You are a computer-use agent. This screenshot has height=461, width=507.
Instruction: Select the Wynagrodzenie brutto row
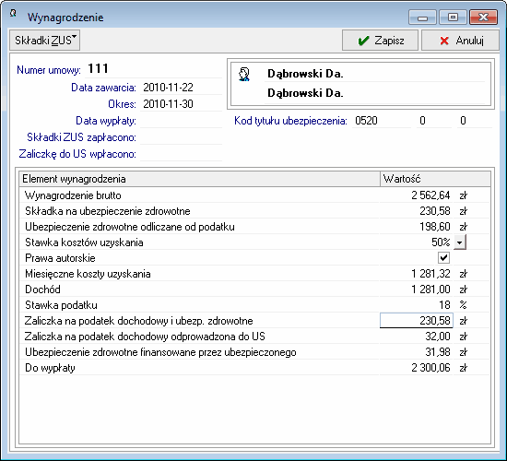[x=254, y=195]
